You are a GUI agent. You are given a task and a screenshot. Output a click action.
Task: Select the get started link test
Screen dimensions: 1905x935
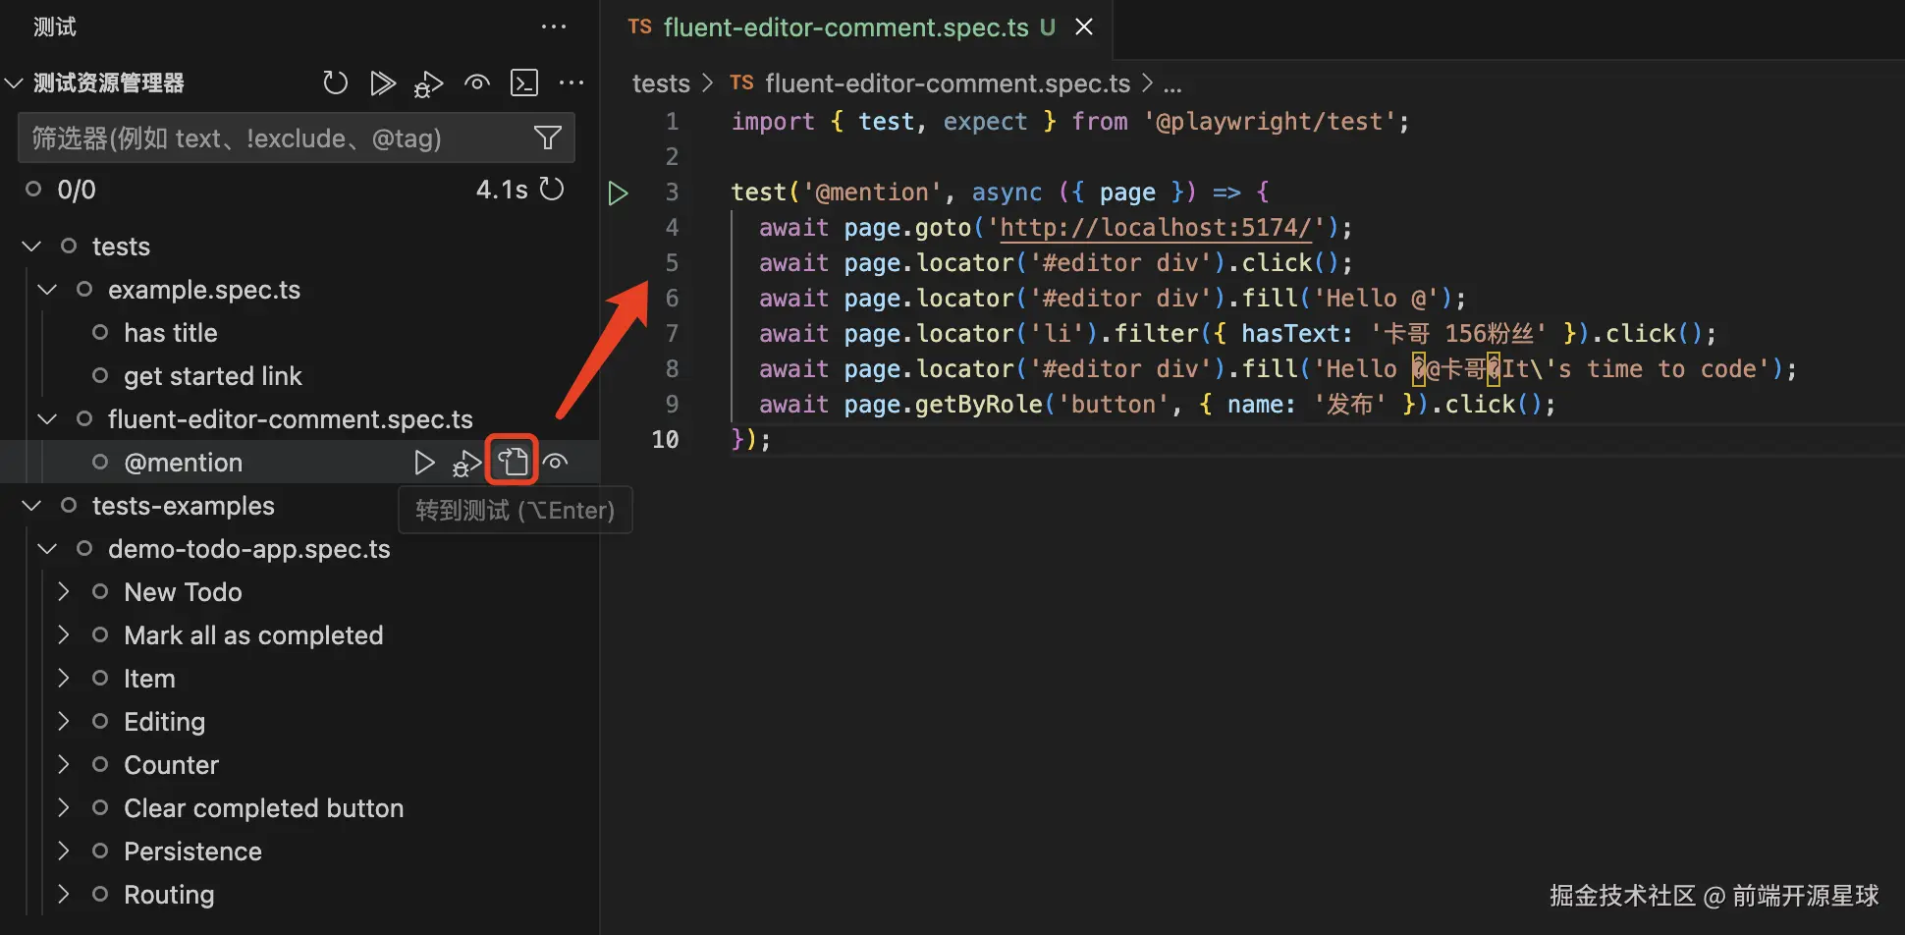[x=213, y=376]
